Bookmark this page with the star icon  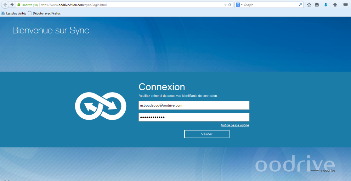point(309,5)
